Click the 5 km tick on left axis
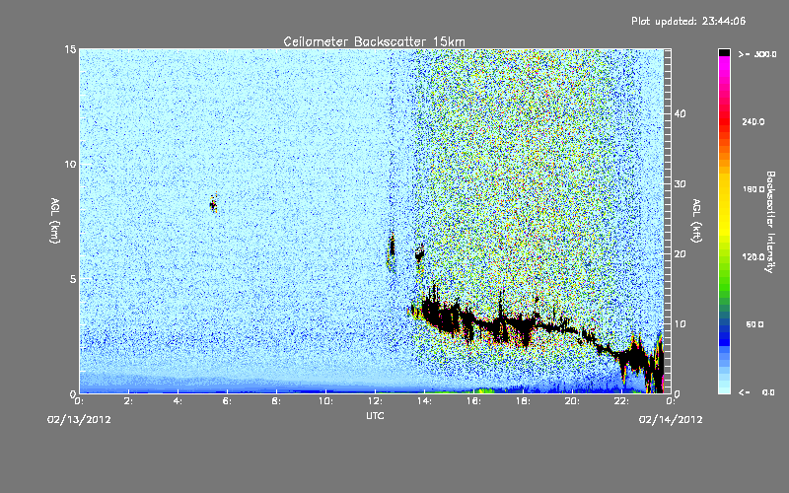Viewport: 789px width, 493px height. click(73, 279)
